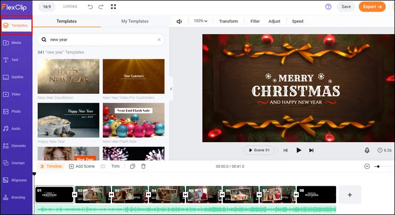Duplicate scene with the copy icon
Viewport: 395px width, 215px height.
point(132,166)
